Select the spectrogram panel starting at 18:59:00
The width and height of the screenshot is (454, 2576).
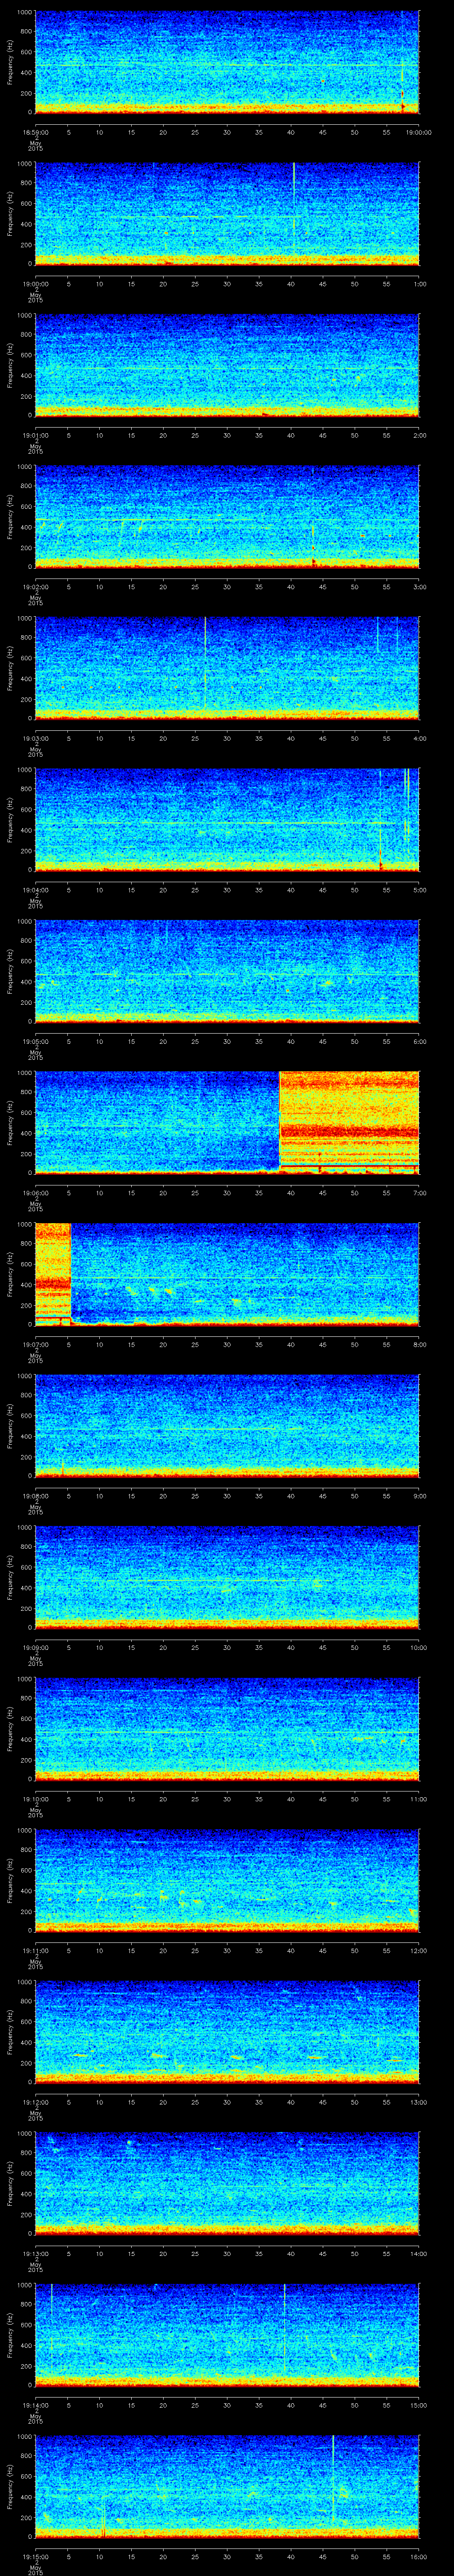pos(227,62)
